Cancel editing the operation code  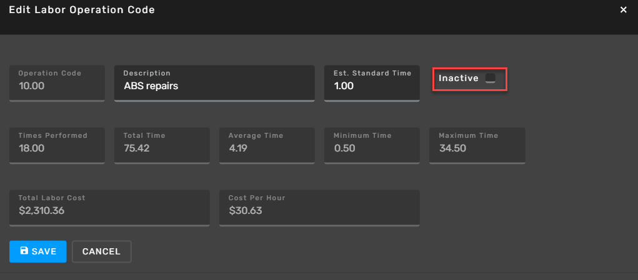pyautogui.click(x=102, y=251)
